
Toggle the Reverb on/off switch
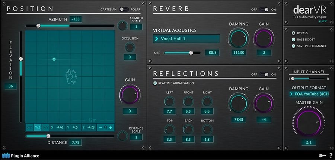click(x=264, y=10)
